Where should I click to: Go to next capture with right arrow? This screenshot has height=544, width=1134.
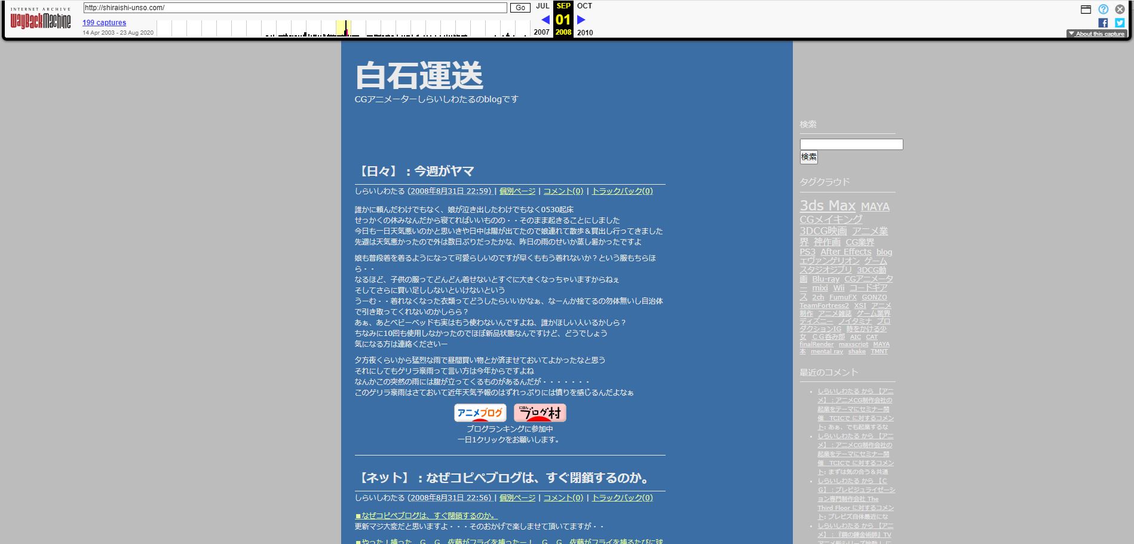581,20
